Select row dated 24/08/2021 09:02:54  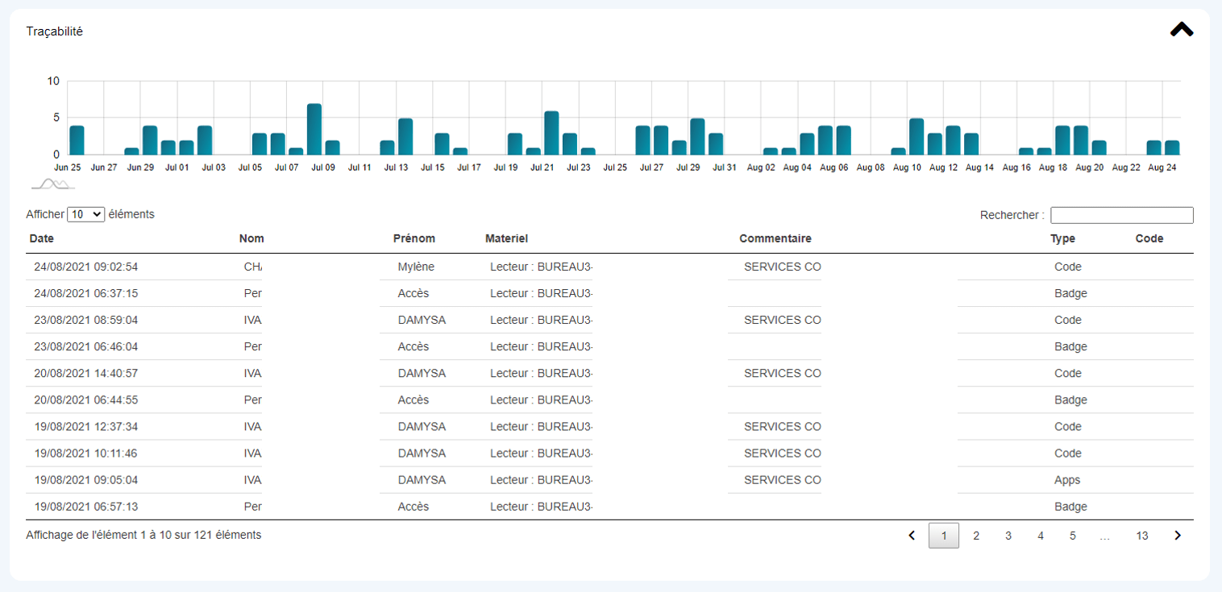pyautogui.click(x=85, y=267)
